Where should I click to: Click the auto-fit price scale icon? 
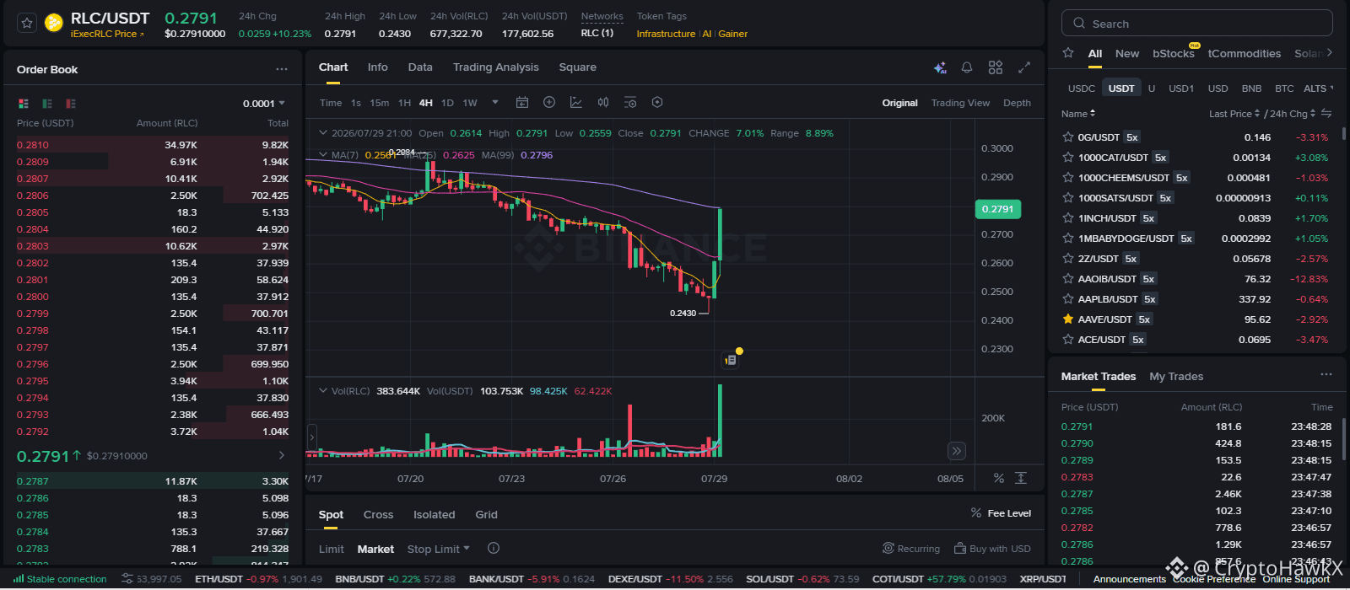click(1021, 478)
